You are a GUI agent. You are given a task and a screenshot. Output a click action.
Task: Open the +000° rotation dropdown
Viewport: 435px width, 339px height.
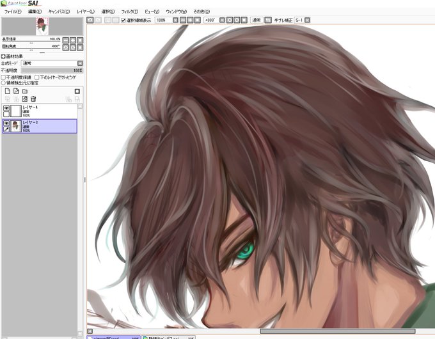click(x=222, y=20)
